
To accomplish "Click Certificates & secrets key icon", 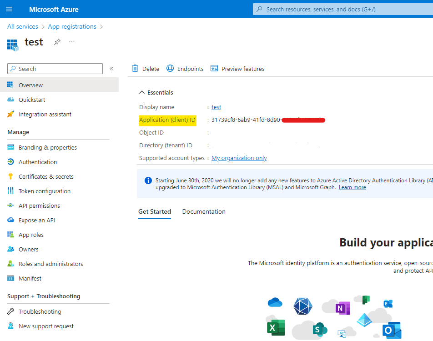I will coord(10,176).
